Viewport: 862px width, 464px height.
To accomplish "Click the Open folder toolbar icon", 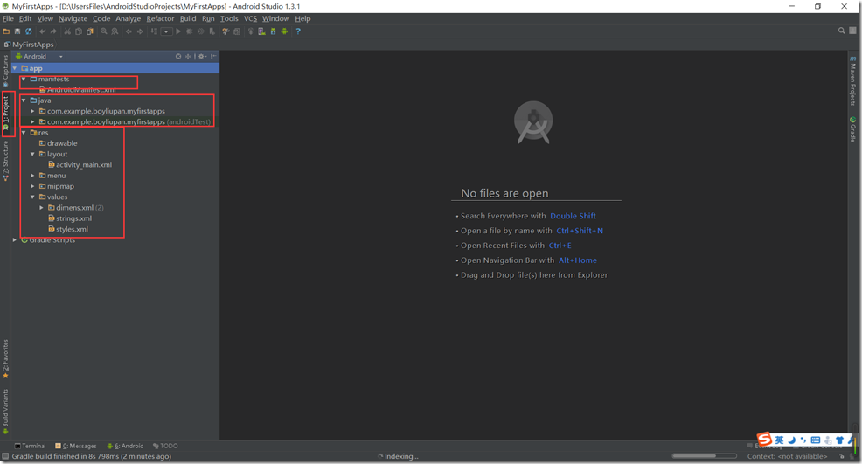I will (x=6, y=31).
